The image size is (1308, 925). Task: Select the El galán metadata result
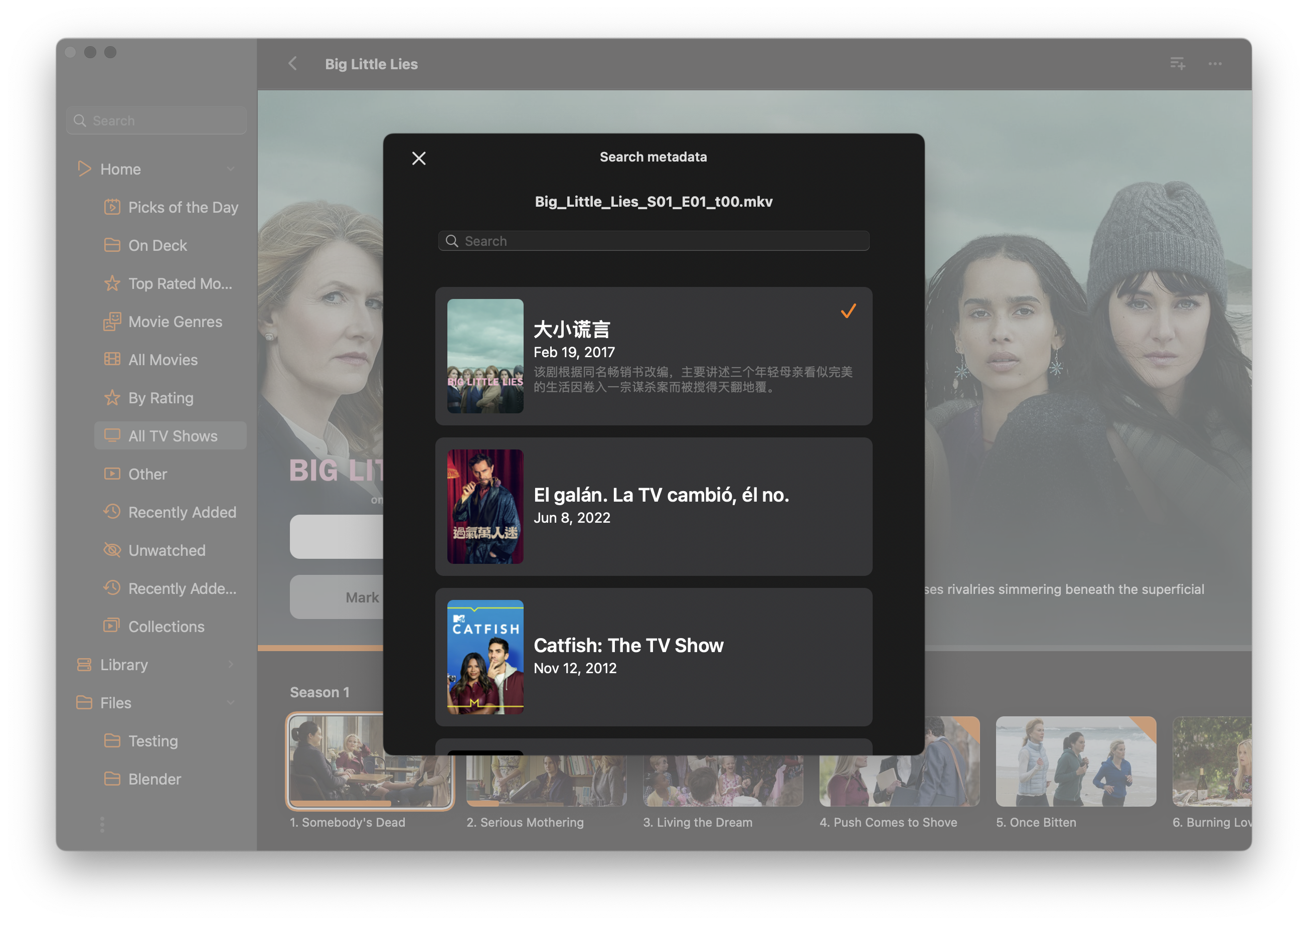653,506
